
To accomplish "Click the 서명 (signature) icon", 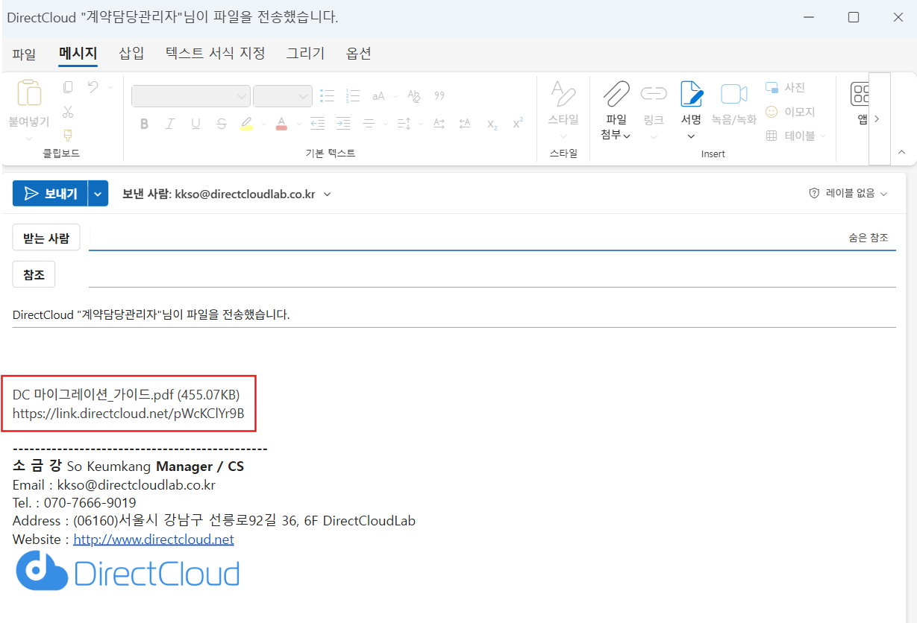I will 691,95.
